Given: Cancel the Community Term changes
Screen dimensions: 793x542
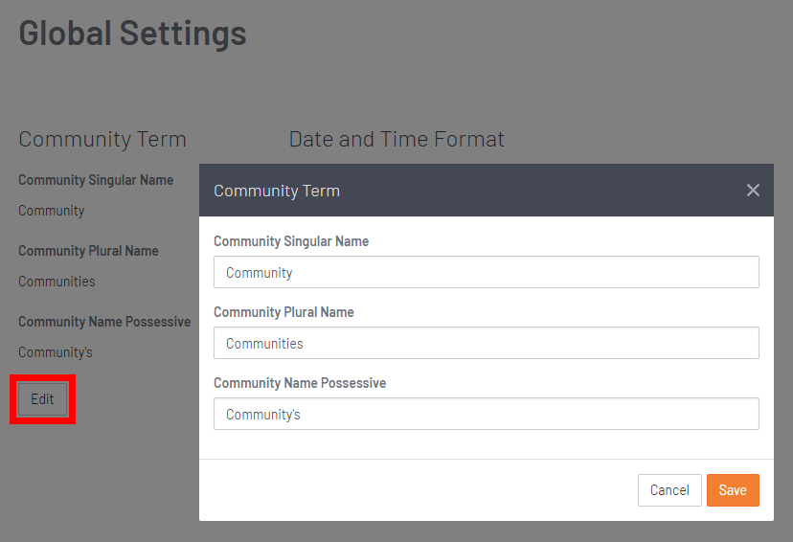Looking at the screenshot, I should click(x=669, y=490).
